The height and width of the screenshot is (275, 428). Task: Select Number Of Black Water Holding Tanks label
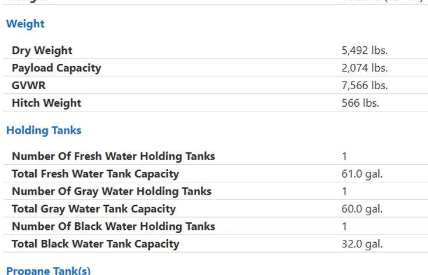click(114, 226)
